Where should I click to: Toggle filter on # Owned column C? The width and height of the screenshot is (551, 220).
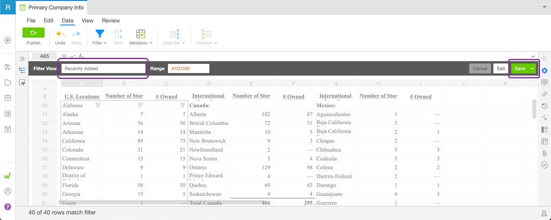(183, 105)
